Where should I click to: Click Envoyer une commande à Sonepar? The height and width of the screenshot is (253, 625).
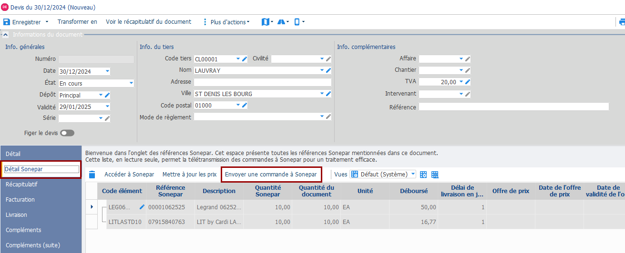[271, 175]
